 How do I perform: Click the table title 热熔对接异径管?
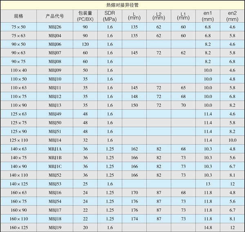[122, 5]
